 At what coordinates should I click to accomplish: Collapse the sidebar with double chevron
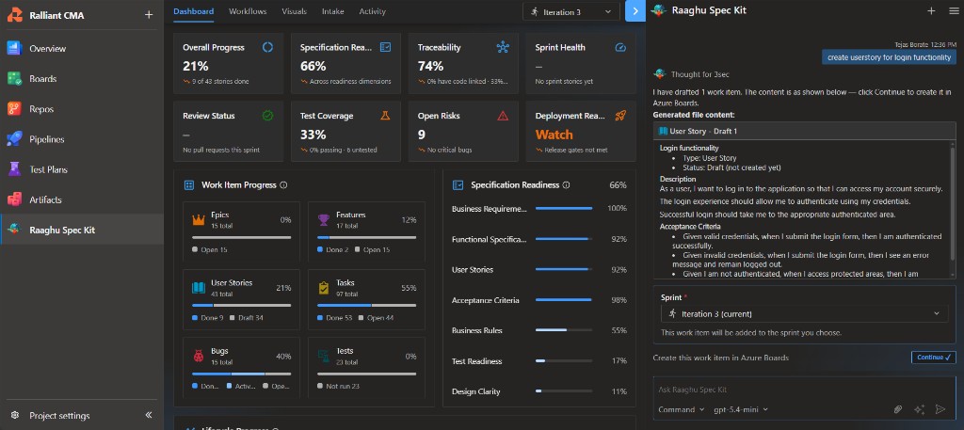tap(148, 415)
